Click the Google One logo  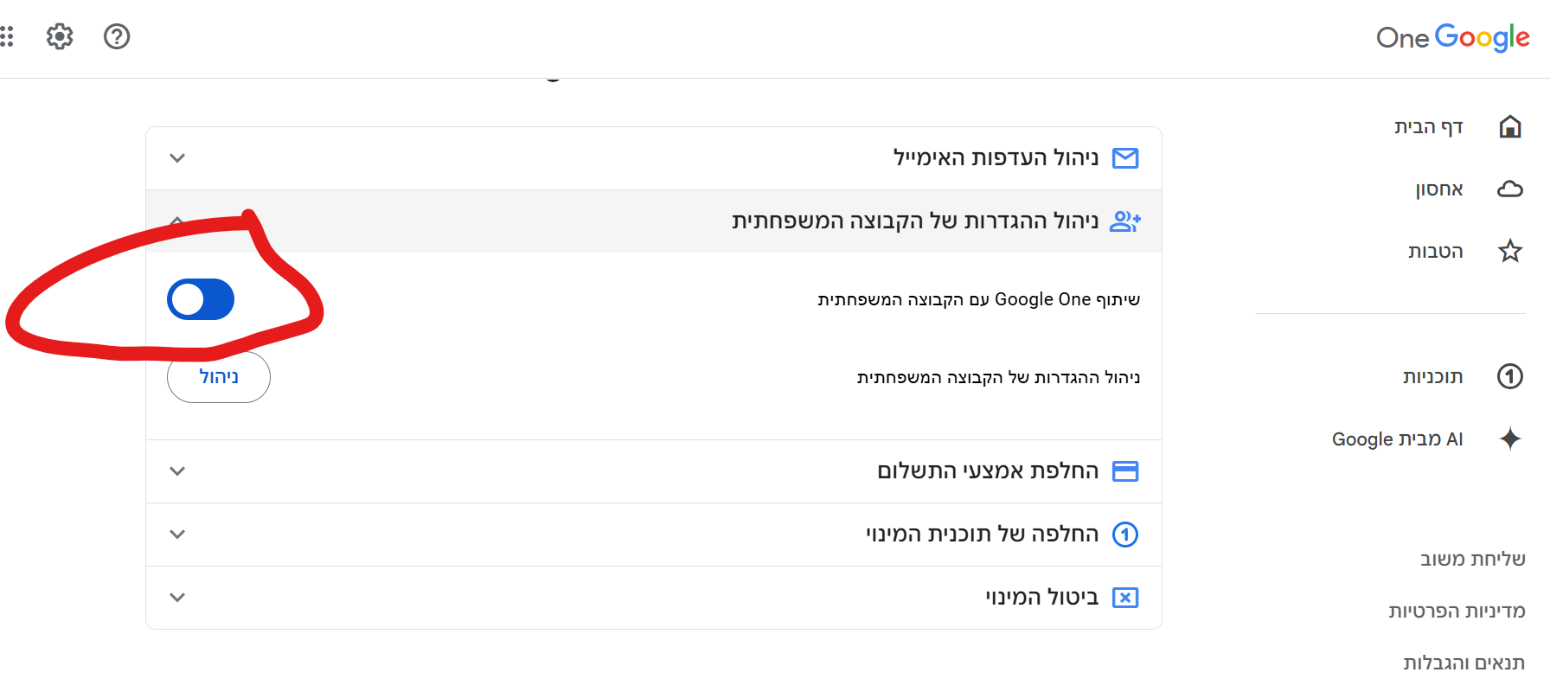[x=1453, y=37]
